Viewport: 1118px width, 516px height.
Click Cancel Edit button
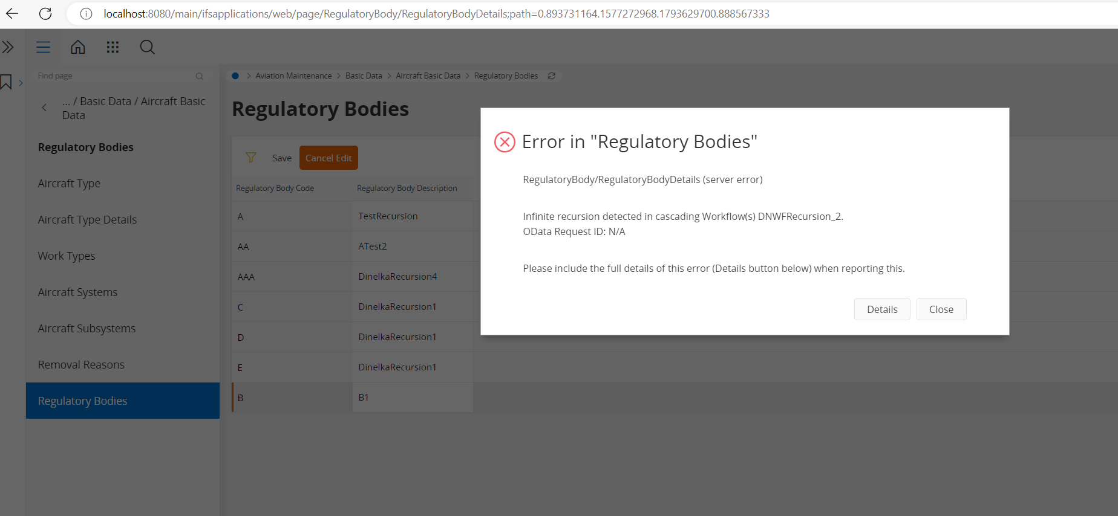(329, 158)
